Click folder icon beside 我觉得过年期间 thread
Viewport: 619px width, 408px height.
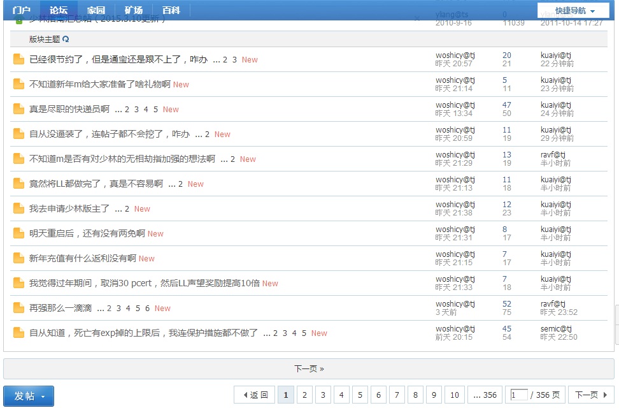coord(18,284)
